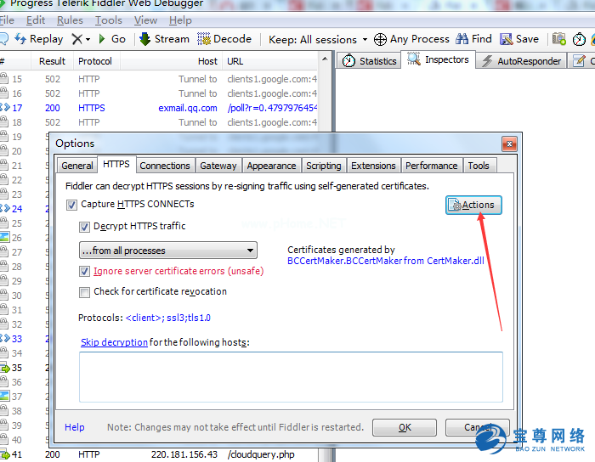Click the Go resume button

(112, 39)
